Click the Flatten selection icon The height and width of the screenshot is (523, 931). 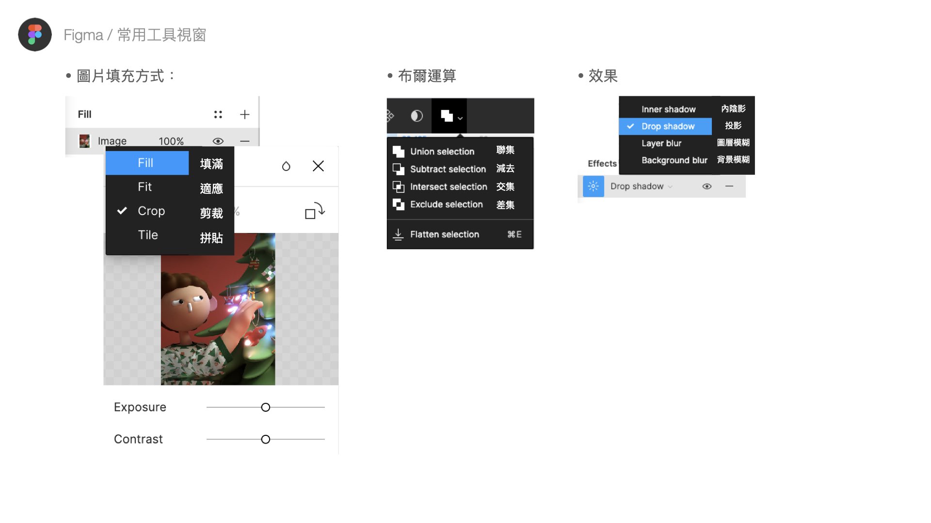tap(398, 234)
